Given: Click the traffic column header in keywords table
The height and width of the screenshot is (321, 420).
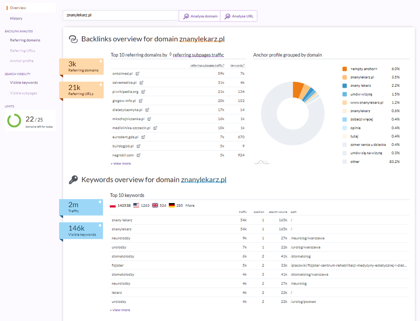Looking at the screenshot, I should [243, 212].
